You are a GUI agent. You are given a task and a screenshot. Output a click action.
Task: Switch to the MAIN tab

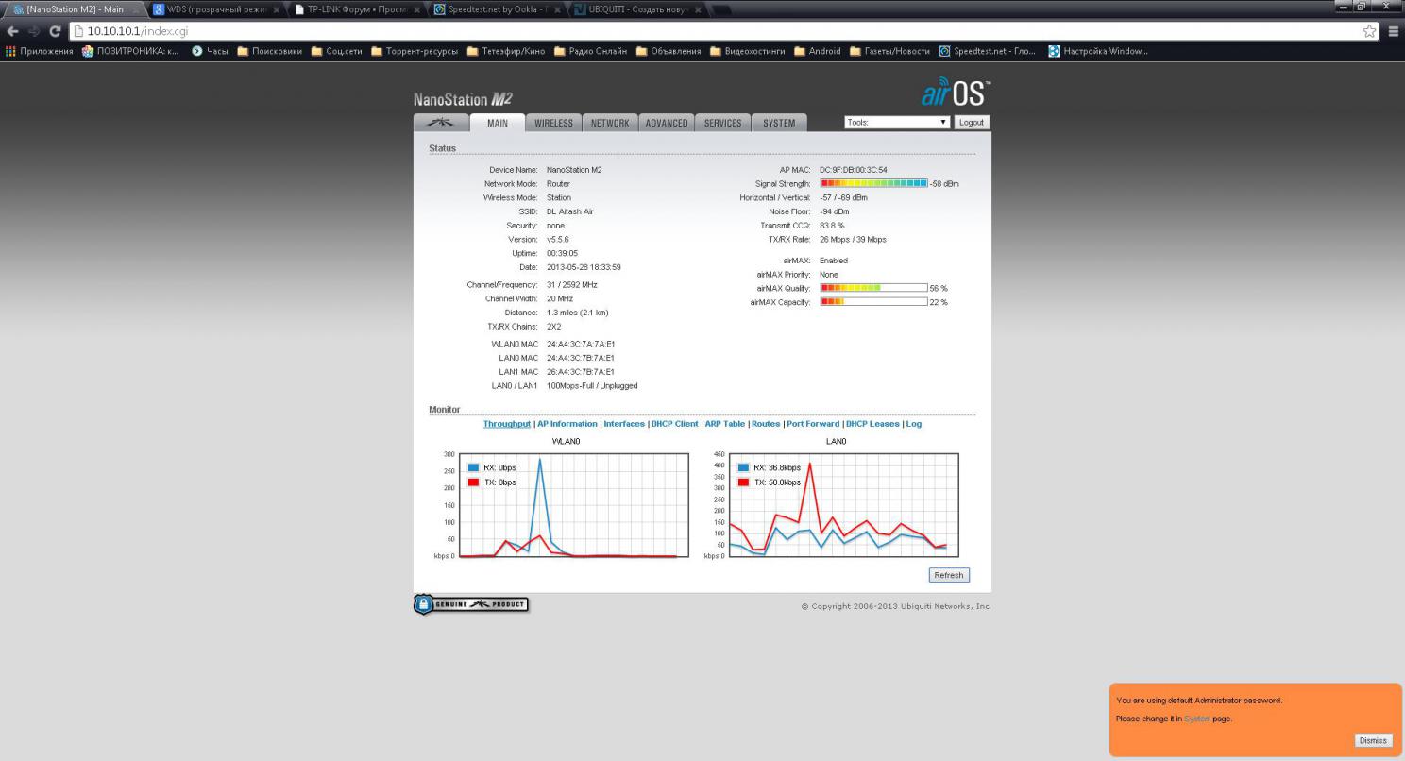497,123
